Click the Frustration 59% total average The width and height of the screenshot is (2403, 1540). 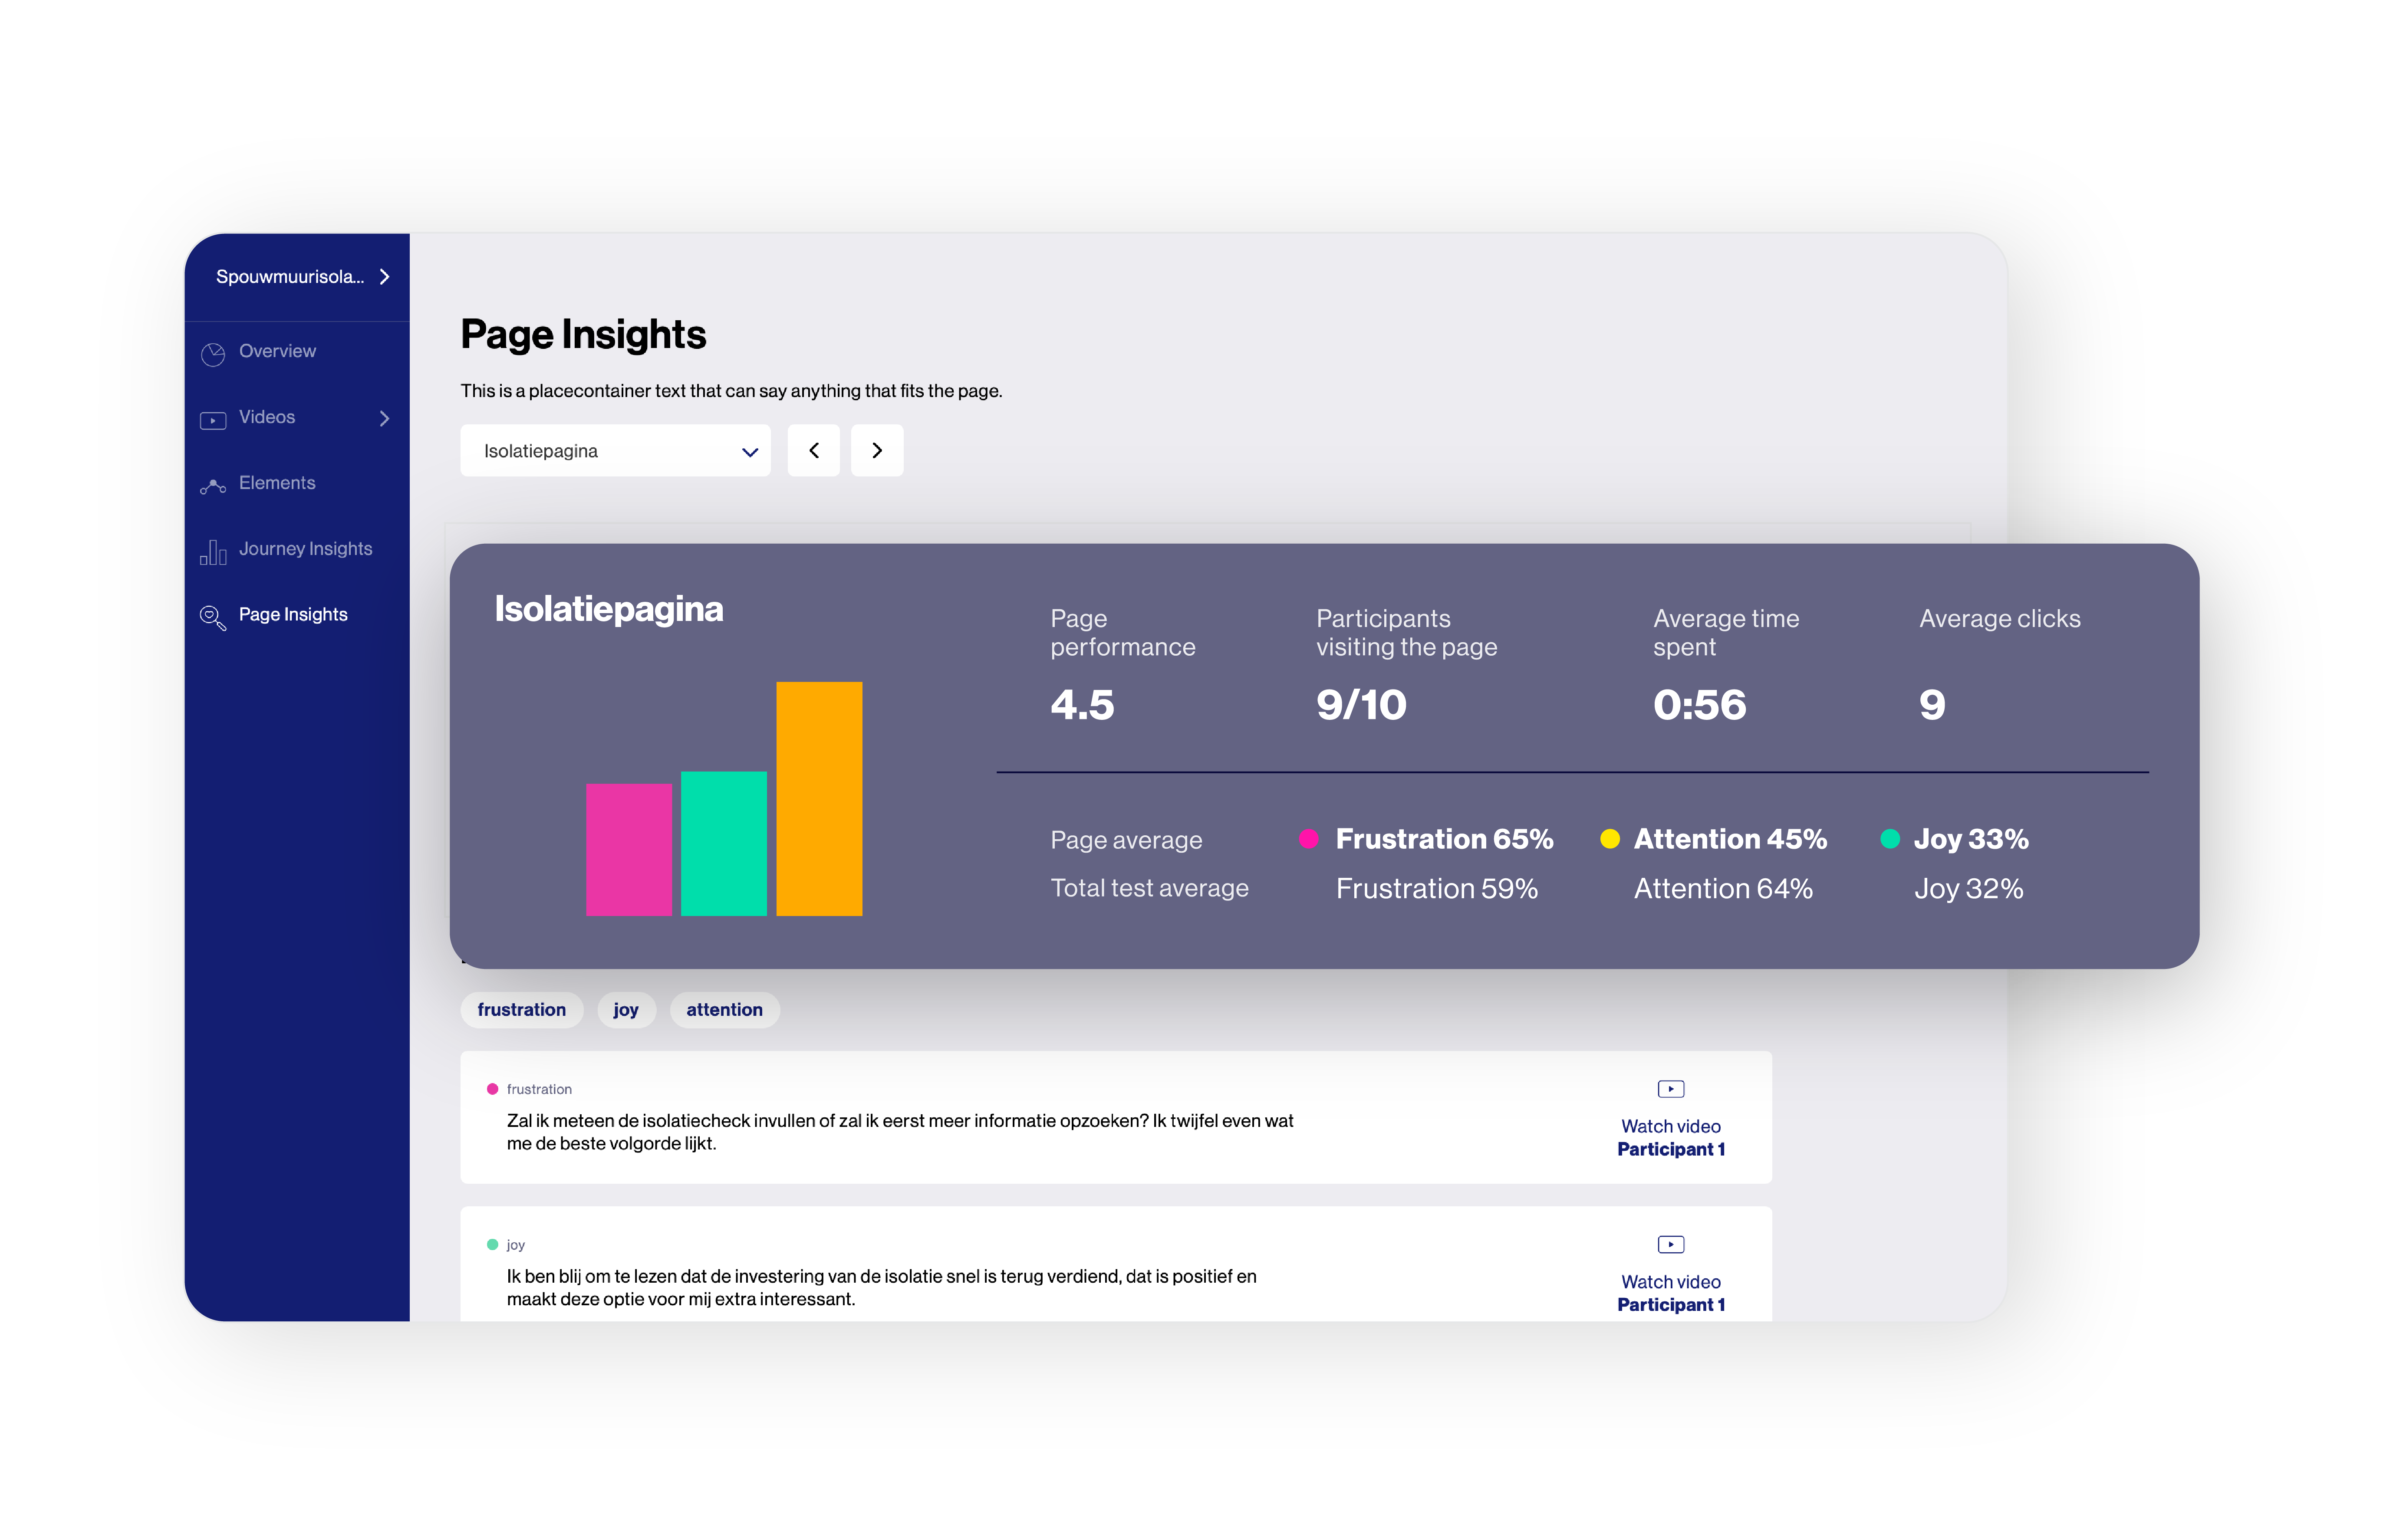1437,889
